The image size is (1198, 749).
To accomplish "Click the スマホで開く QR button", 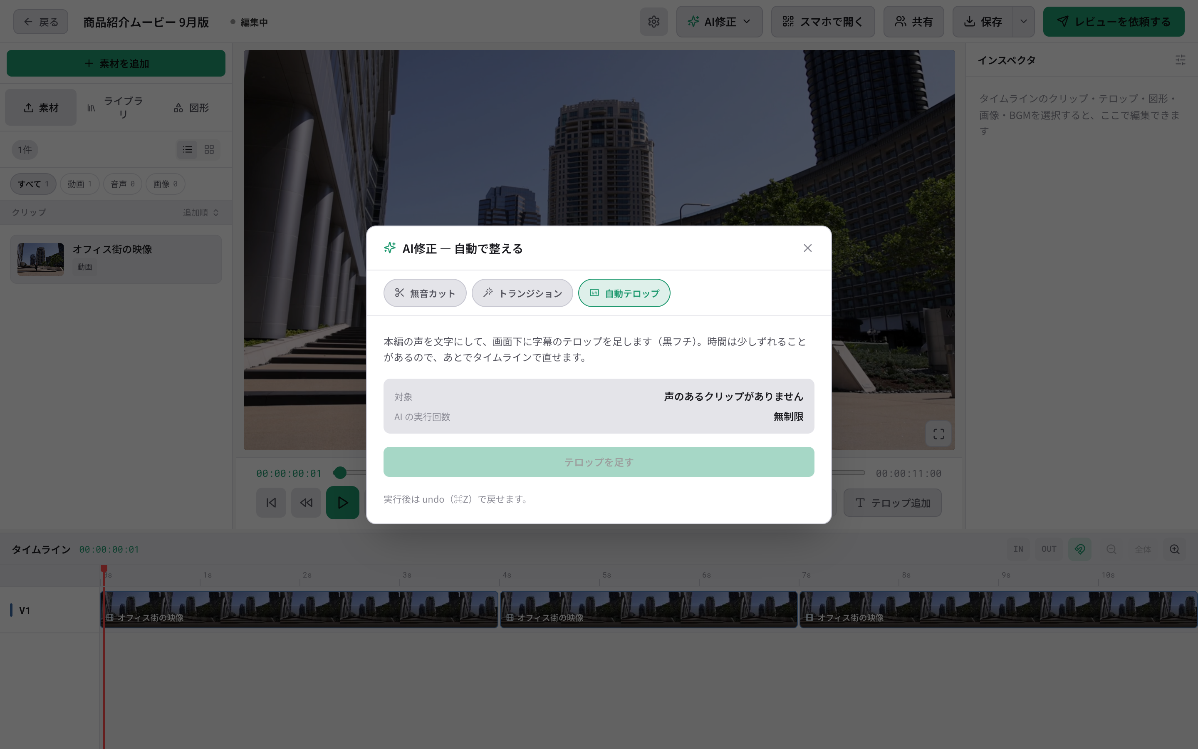I will tap(823, 22).
